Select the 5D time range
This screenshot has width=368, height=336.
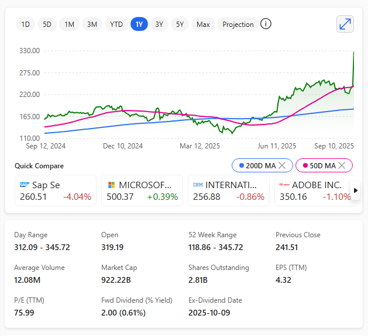(47, 24)
